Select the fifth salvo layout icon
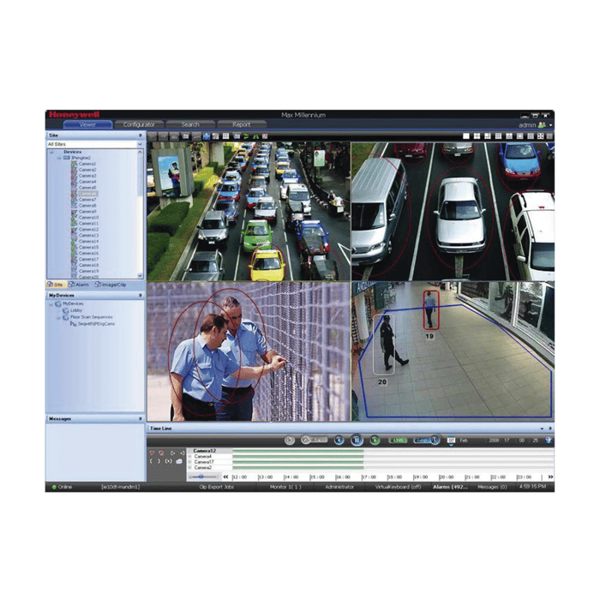This screenshot has width=600, height=600. 509,136
